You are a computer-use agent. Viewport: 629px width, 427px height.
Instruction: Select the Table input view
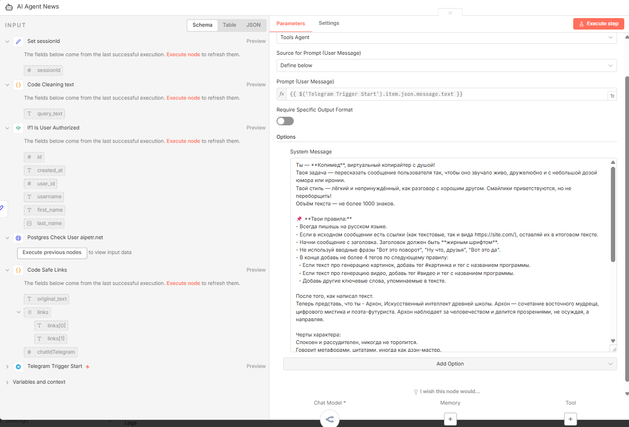click(229, 25)
